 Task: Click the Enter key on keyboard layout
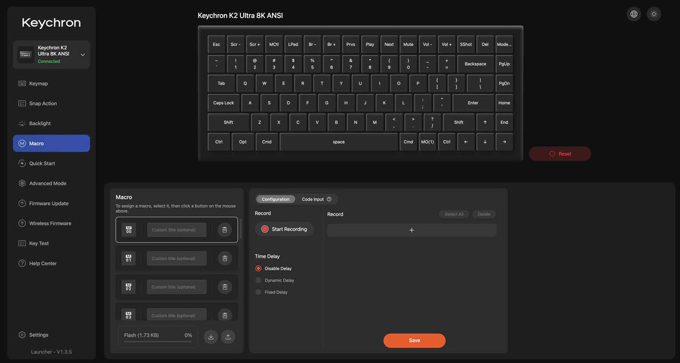pyautogui.click(x=473, y=103)
